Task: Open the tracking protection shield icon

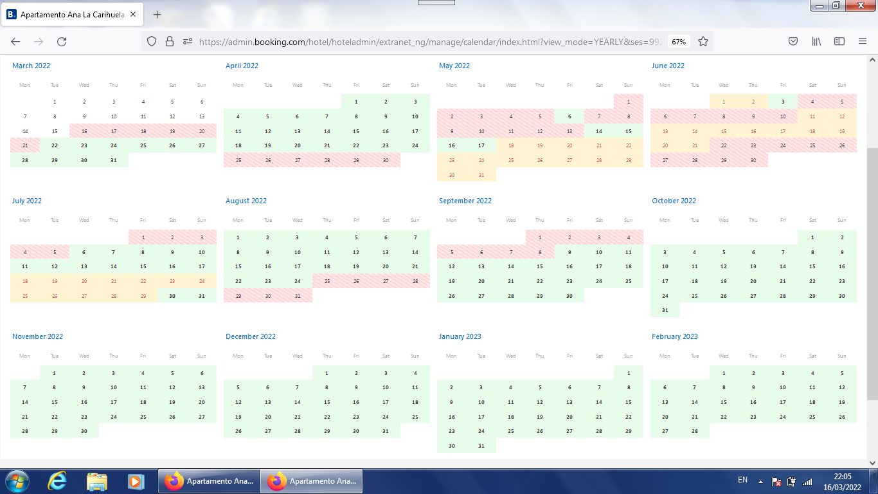Action: (152, 41)
